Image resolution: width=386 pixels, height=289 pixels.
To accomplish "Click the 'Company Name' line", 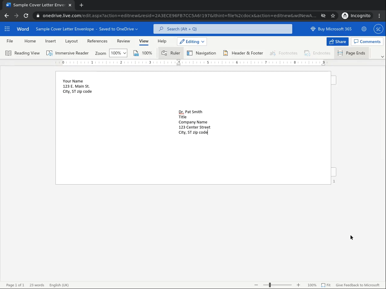I will 193,122.
